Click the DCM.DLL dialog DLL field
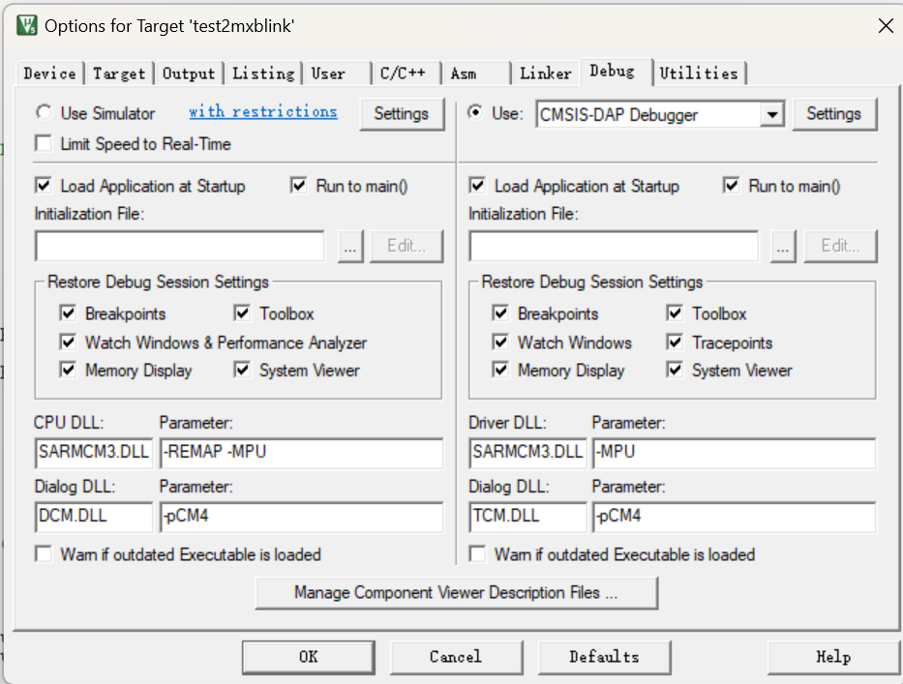Viewport: 903px width, 684px height. (x=94, y=517)
